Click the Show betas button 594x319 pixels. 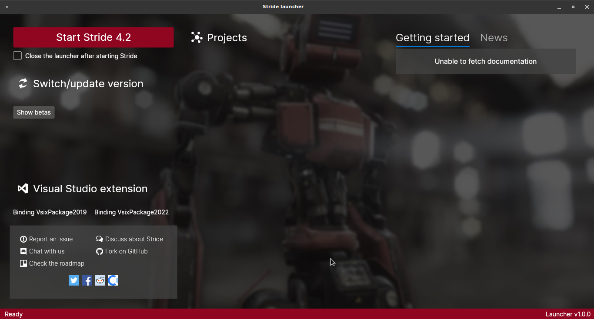[34, 112]
